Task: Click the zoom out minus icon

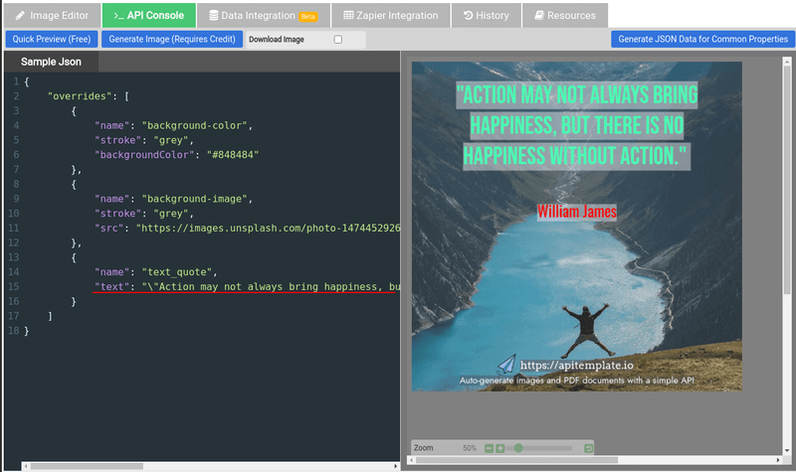Action: tap(489, 448)
